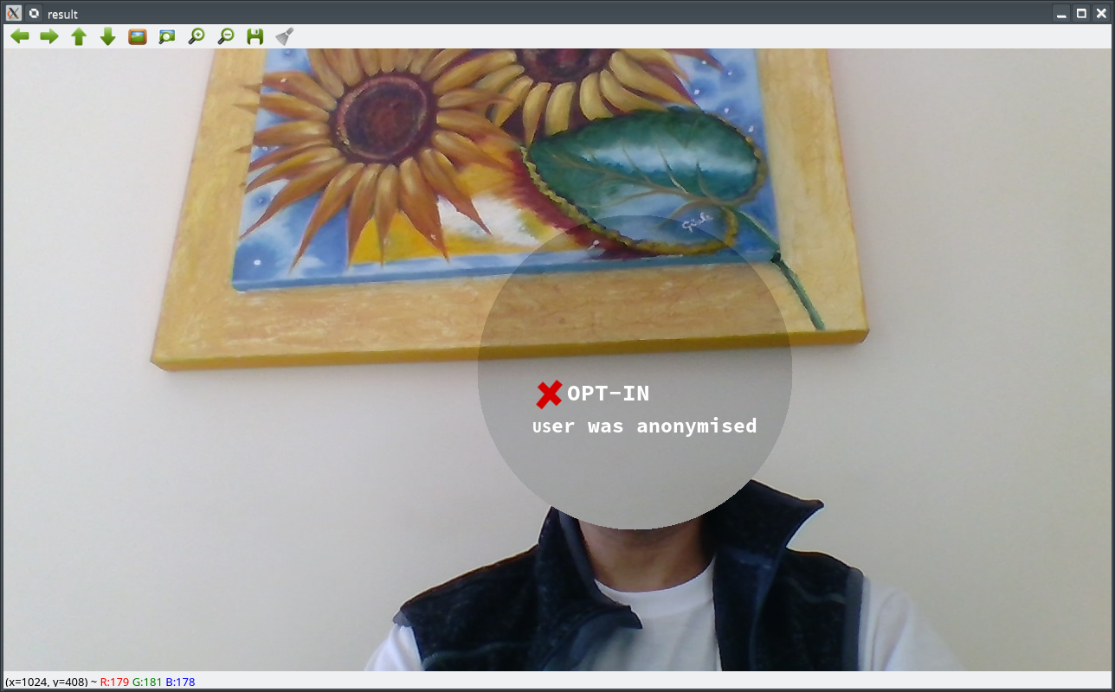
Task: Pan the image up with the up arrow
Action: (x=79, y=36)
